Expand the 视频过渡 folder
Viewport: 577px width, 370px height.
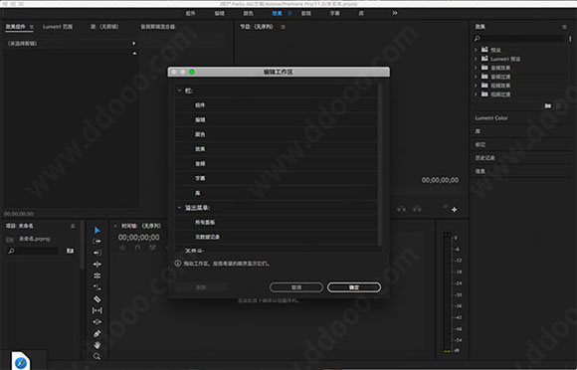476,94
